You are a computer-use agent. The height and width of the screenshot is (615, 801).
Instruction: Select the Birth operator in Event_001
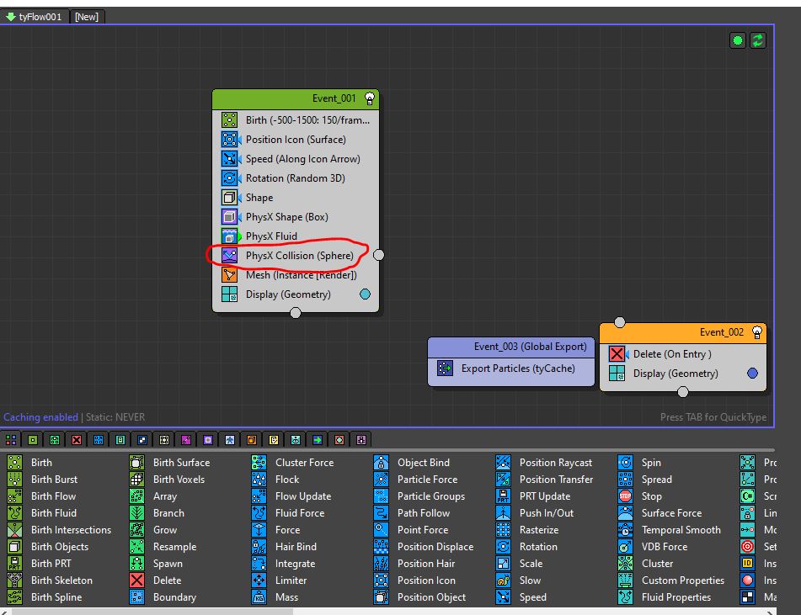pos(307,120)
